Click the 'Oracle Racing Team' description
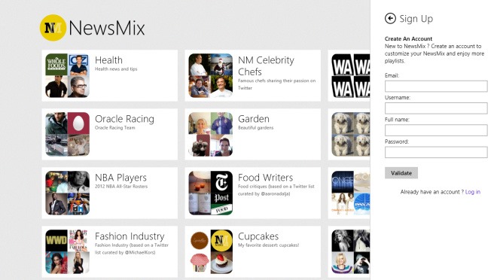This screenshot has height=280, width=497. 114,128
